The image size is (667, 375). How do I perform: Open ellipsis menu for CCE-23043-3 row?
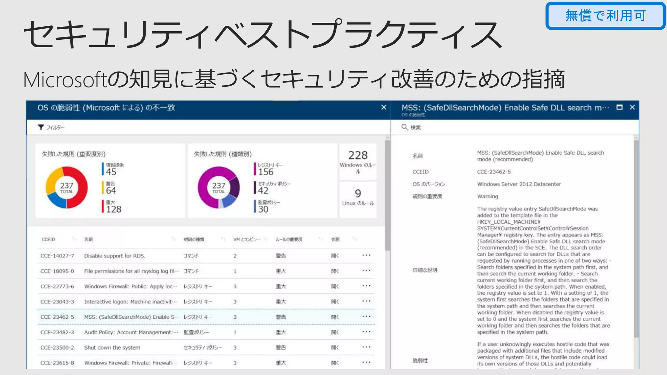pyautogui.click(x=366, y=301)
